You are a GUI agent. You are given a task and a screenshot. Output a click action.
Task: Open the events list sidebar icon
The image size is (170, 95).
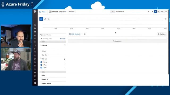35,32
